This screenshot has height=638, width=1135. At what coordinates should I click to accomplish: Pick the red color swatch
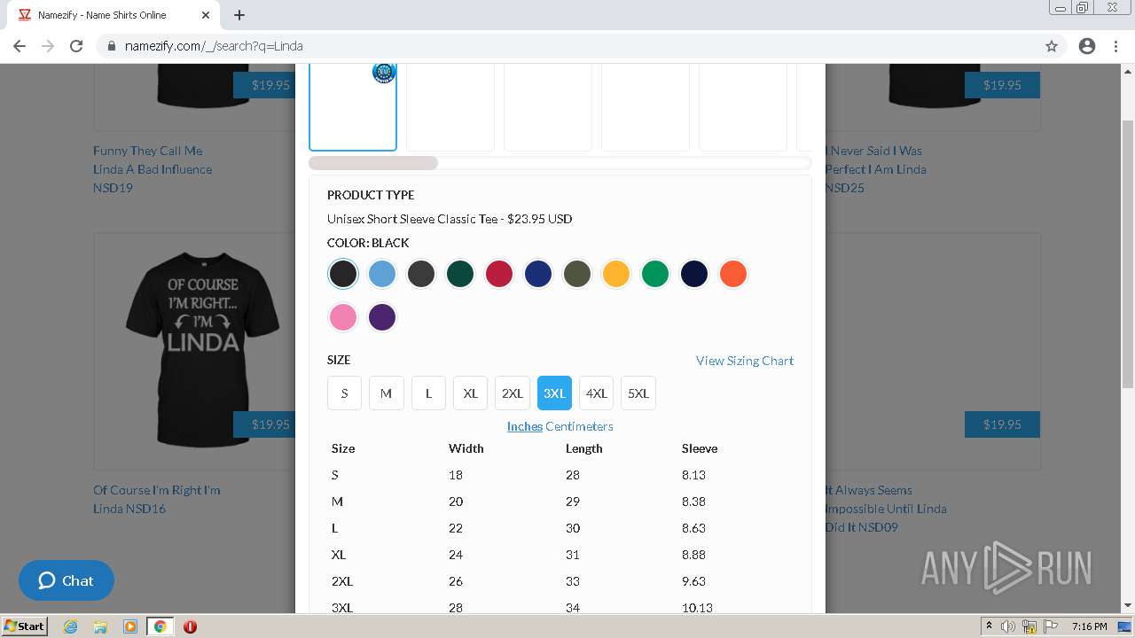[x=499, y=274]
